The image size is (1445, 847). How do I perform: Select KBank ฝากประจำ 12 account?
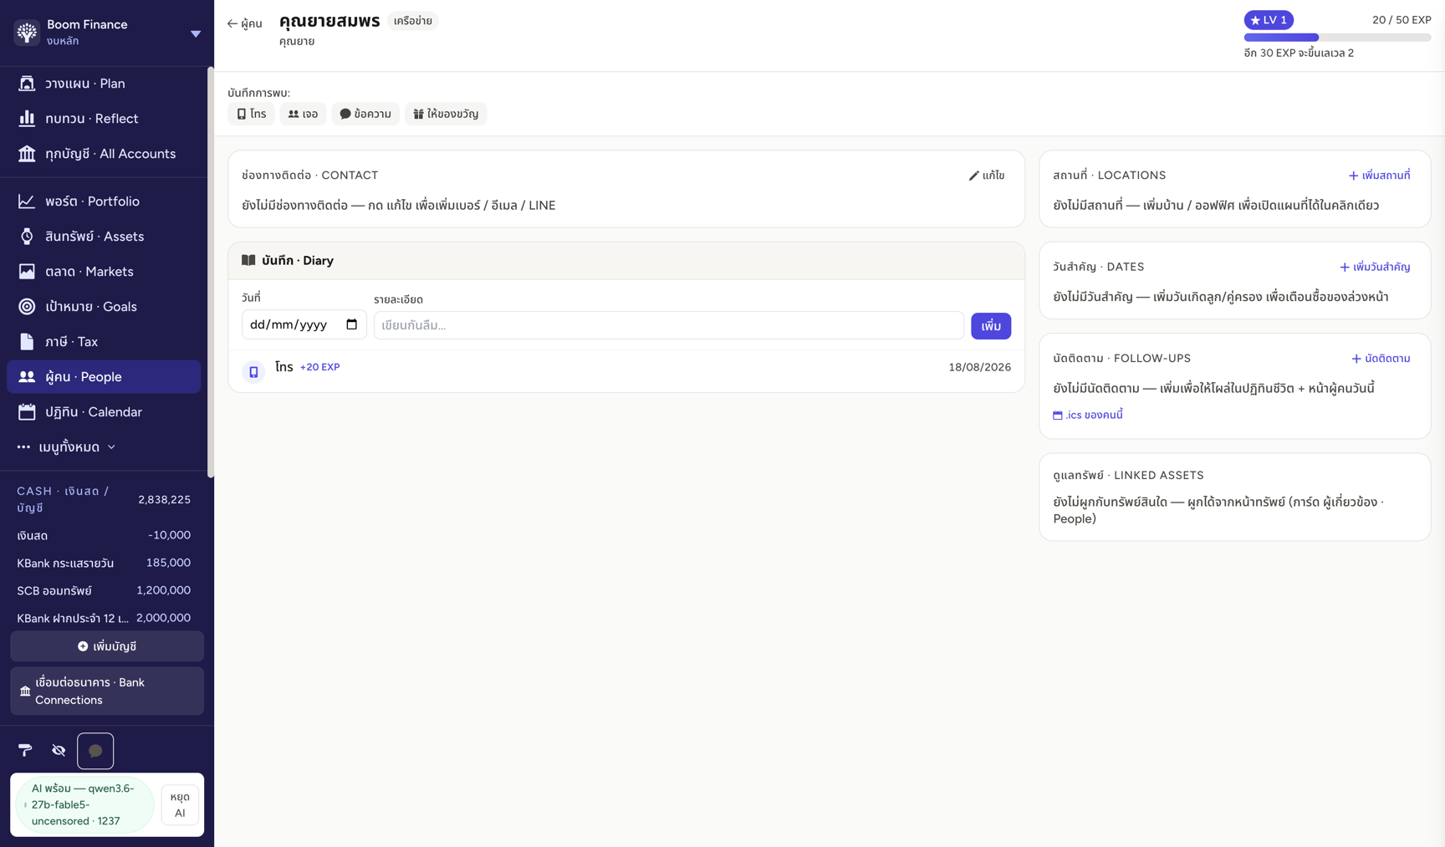click(x=104, y=618)
